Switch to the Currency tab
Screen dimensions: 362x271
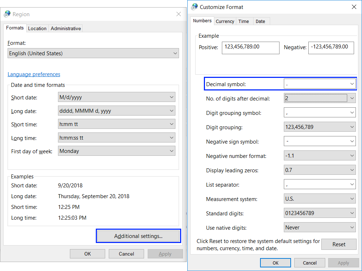(225, 22)
